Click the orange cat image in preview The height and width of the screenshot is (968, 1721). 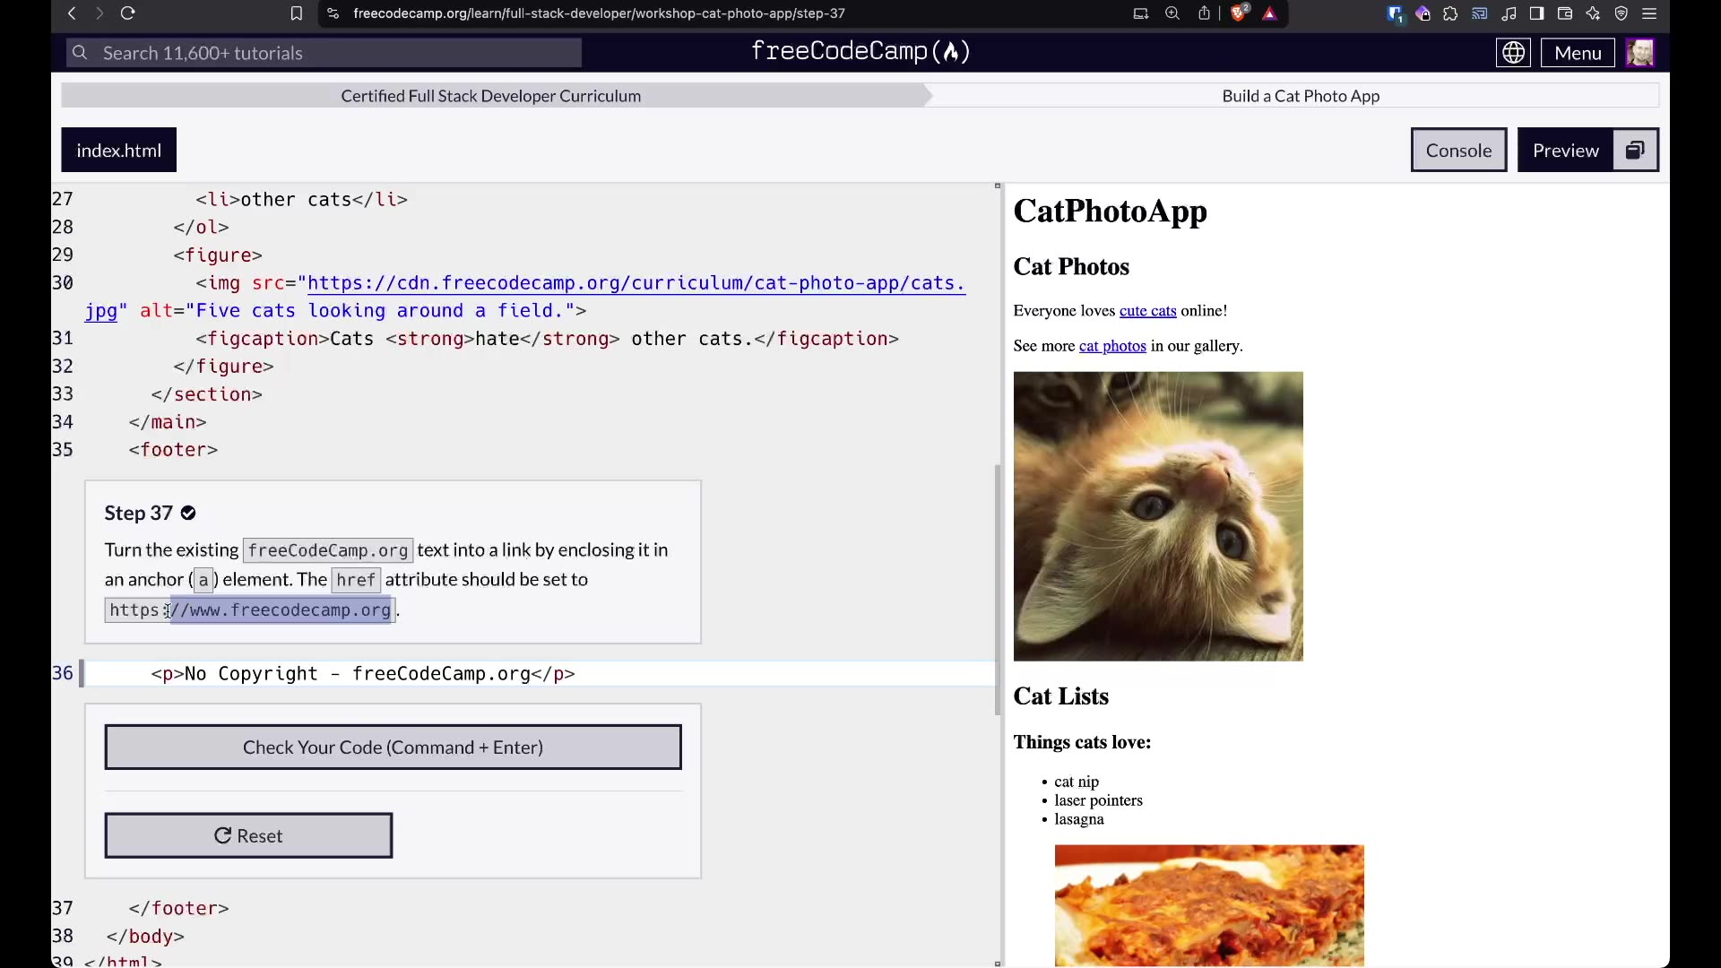[1158, 516]
